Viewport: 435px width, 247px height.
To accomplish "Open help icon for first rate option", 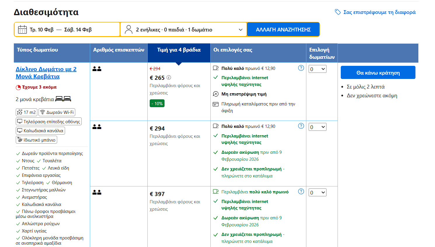I will tap(301, 68).
